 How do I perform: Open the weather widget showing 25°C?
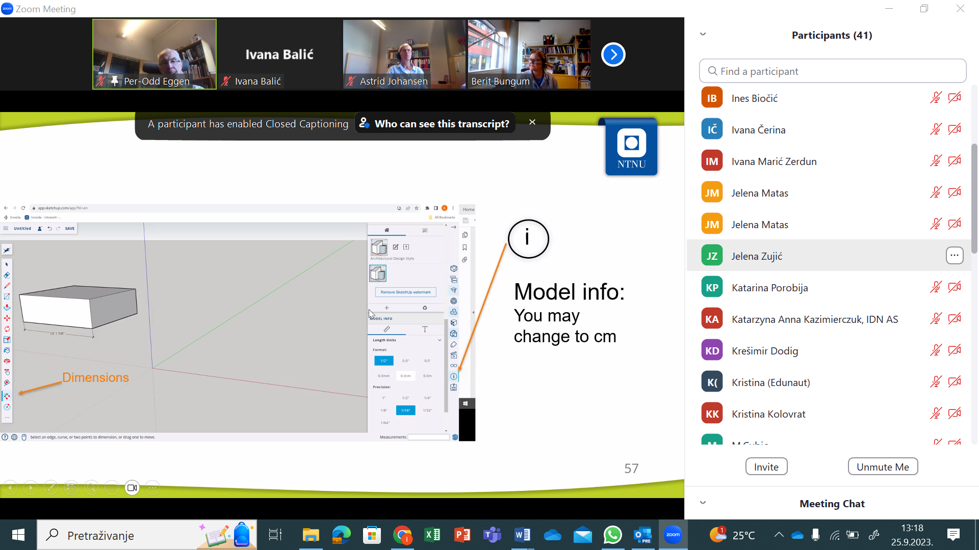coord(732,535)
